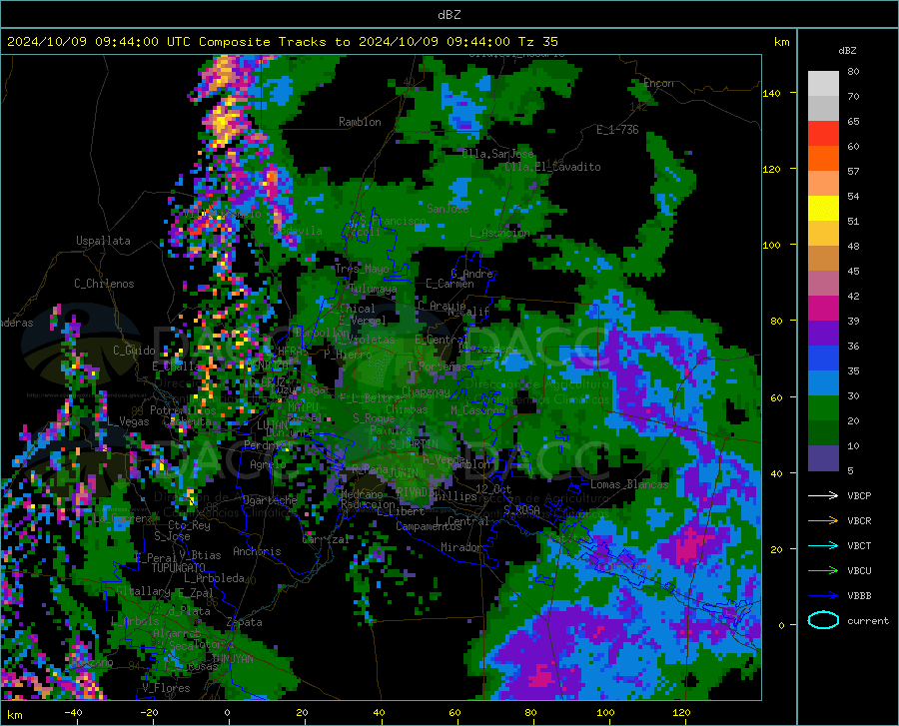Click the orange VBCR arrow in legend
Viewport: 899px width, 726px height.
pos(823,521)
